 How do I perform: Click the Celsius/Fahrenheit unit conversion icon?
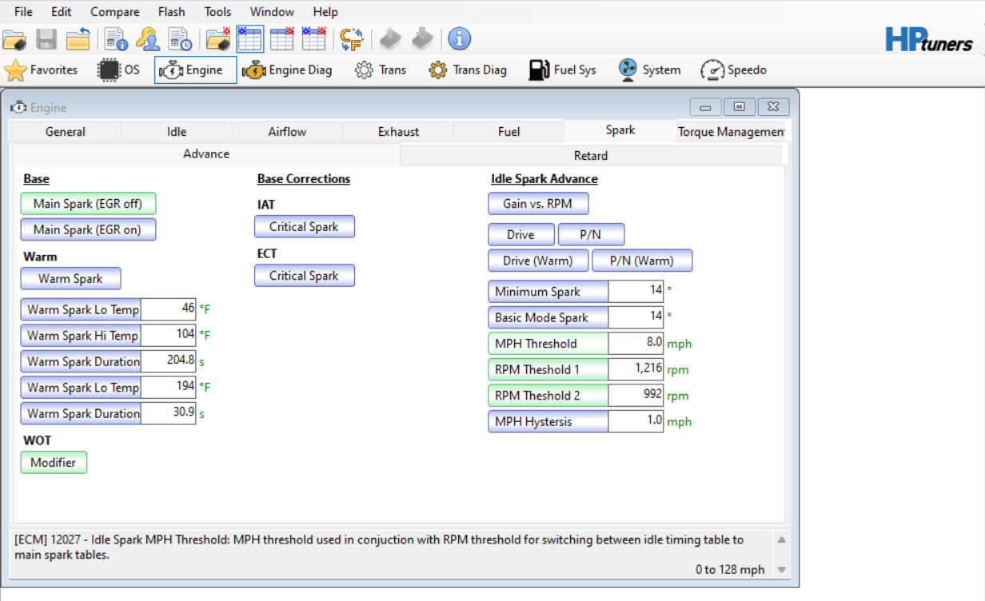352,39
